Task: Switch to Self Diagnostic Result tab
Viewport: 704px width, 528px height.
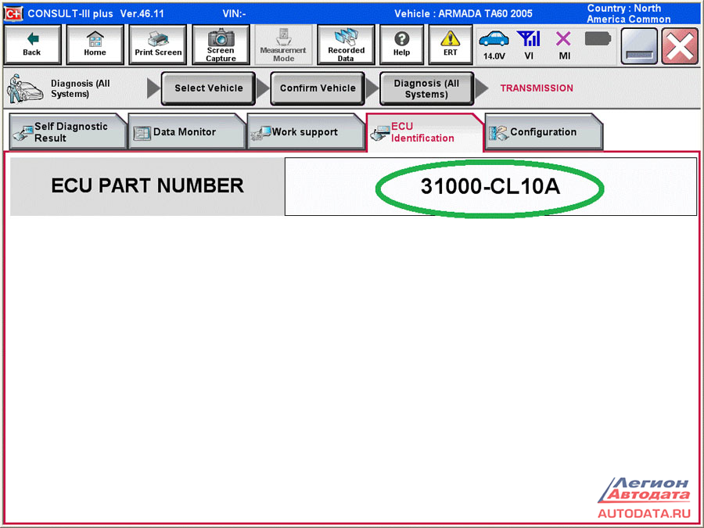Action: (68, 132)
